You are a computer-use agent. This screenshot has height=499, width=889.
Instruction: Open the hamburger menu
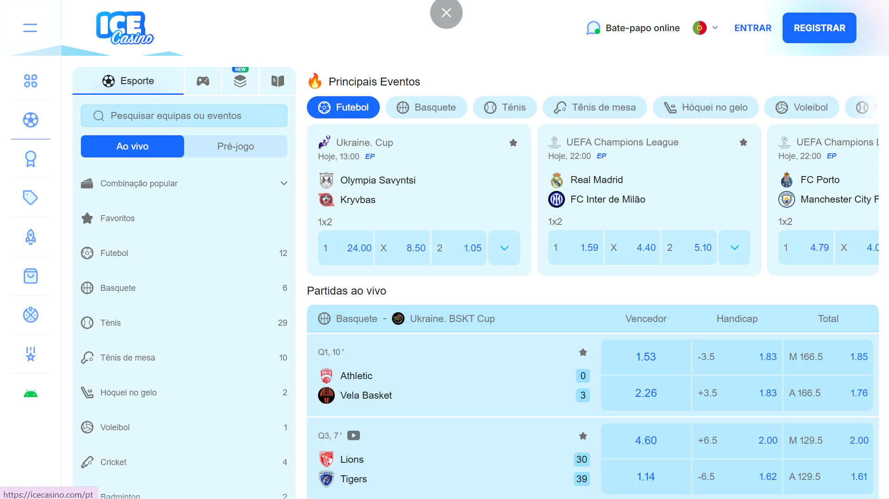30,28
